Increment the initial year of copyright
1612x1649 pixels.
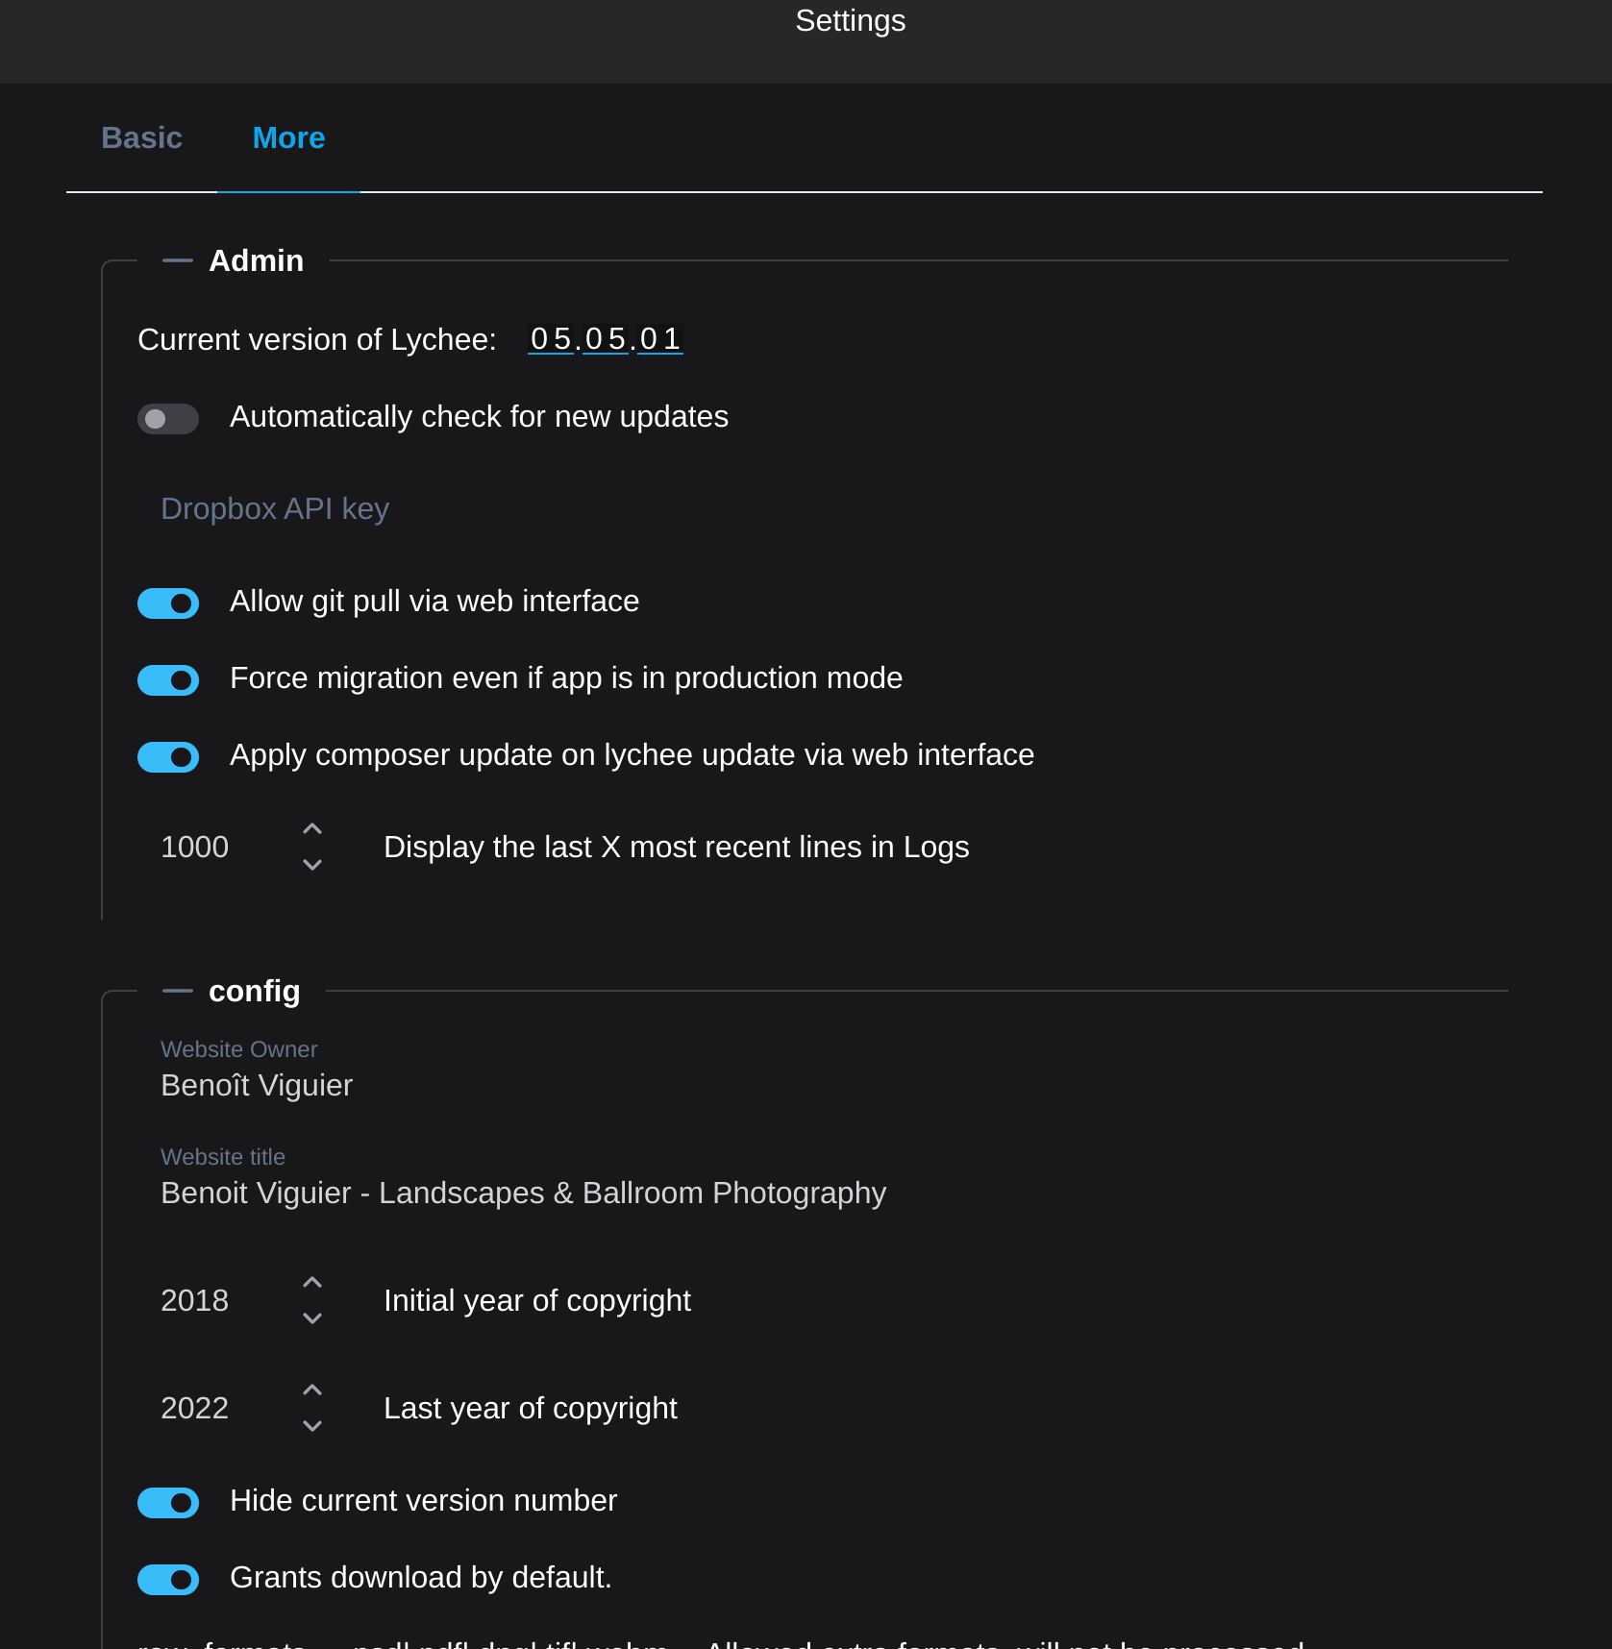tap(312, 1283)
